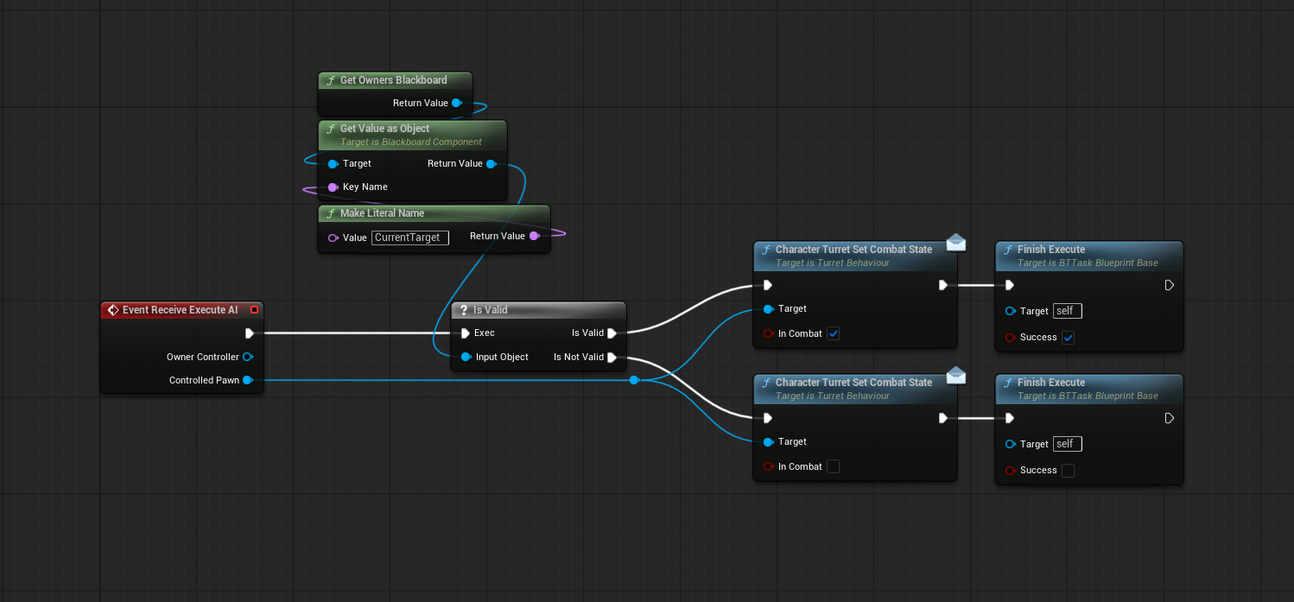Click the CurrentTarget value field

click(409, 238)
